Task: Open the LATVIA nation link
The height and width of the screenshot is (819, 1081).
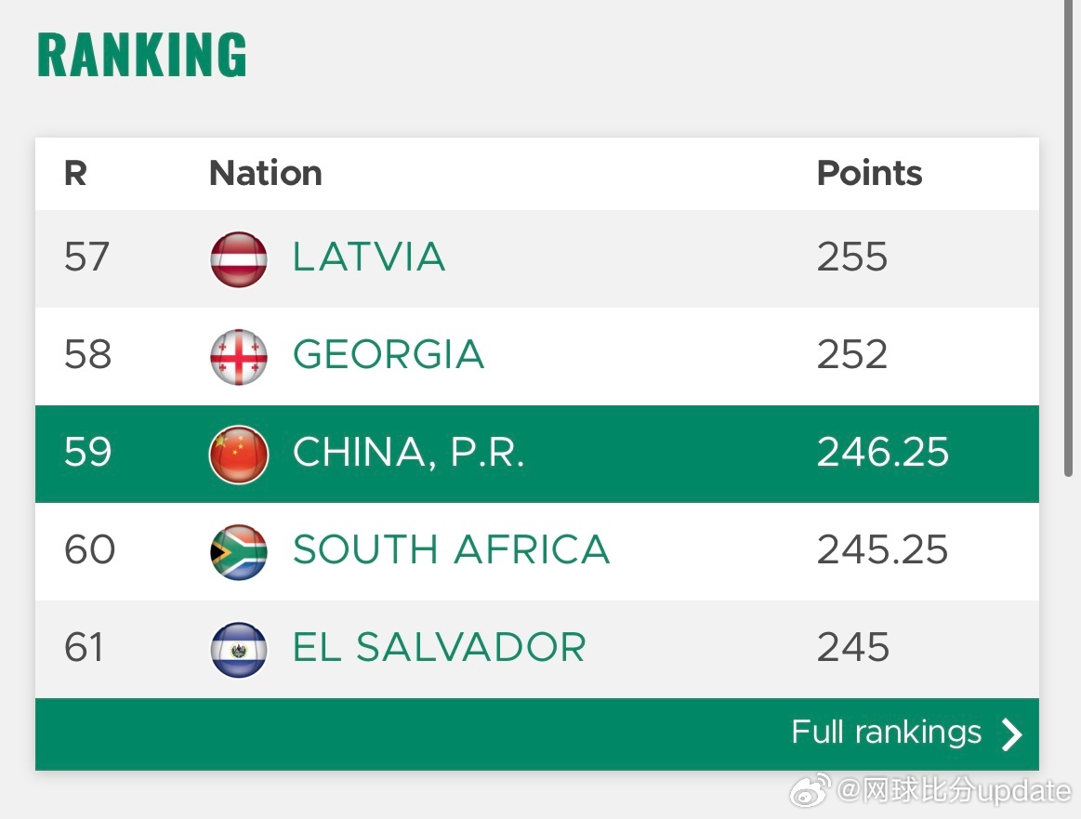Action: coord(369,258)
